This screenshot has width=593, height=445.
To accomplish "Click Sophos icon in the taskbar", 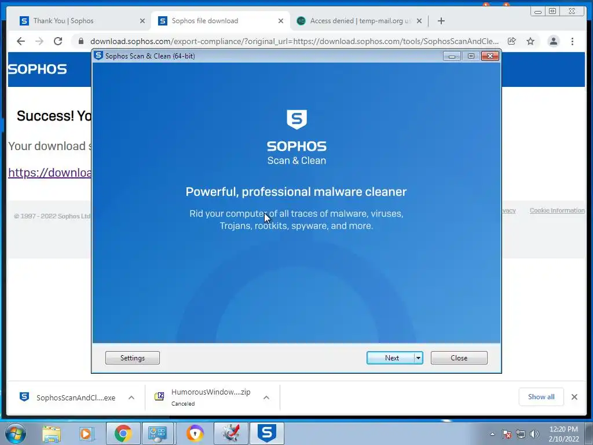I will (267, 433).
